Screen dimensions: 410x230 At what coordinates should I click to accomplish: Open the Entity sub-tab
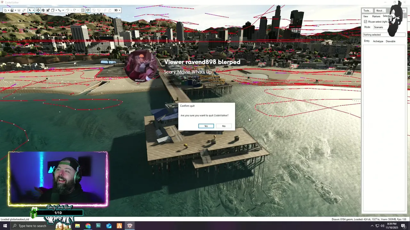[367, 41]
